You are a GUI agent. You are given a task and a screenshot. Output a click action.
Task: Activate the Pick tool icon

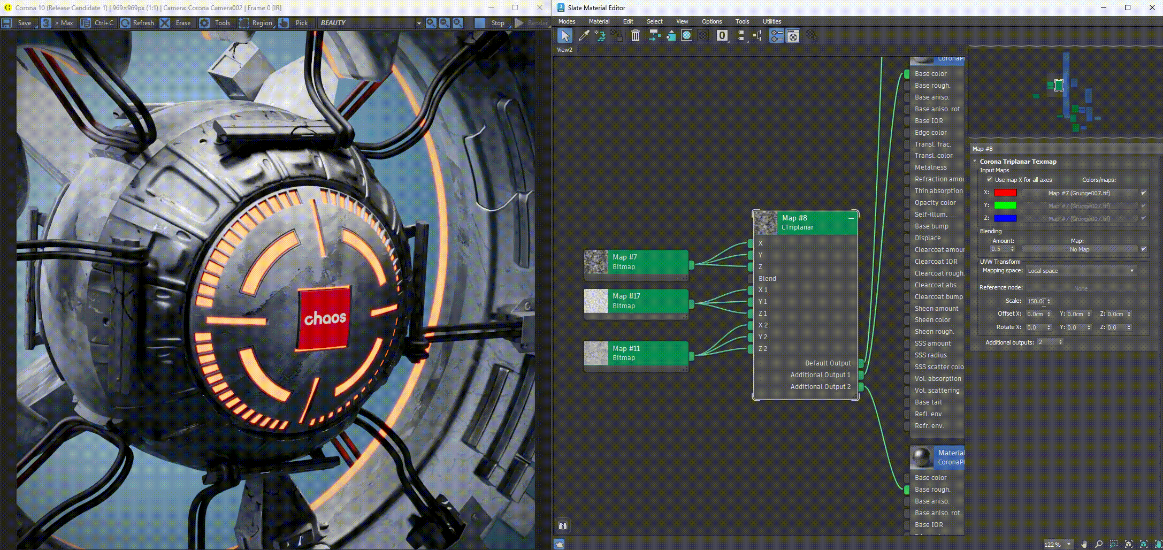tap(284, 23)
